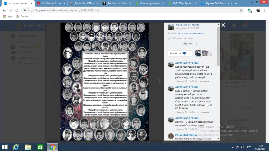Screen dimensions: 269x151
Task: Open РИДА ШАФИКОВА profile name
Action: [x=186, y=135]
